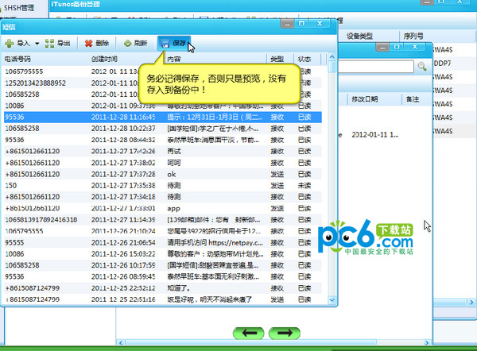This screenshot has width=477, height=351.
Task: Select the message row with content 'ok'
Action: [163, 174]
